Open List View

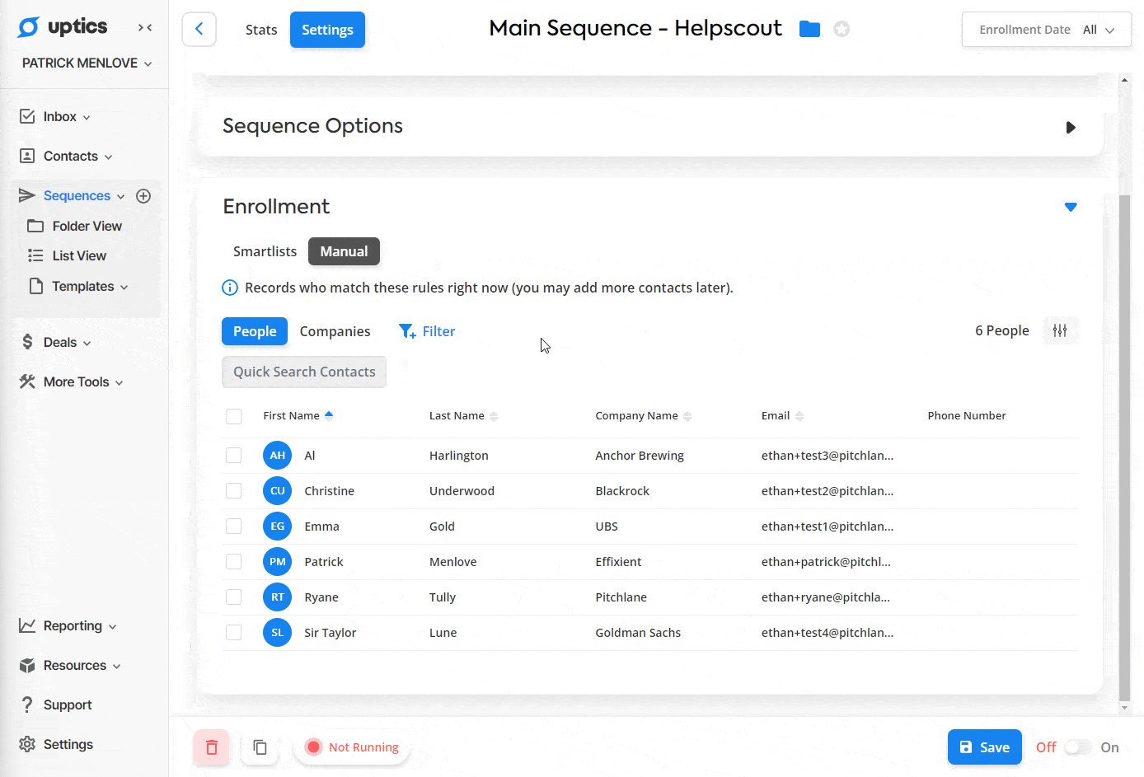click(67, 255)
